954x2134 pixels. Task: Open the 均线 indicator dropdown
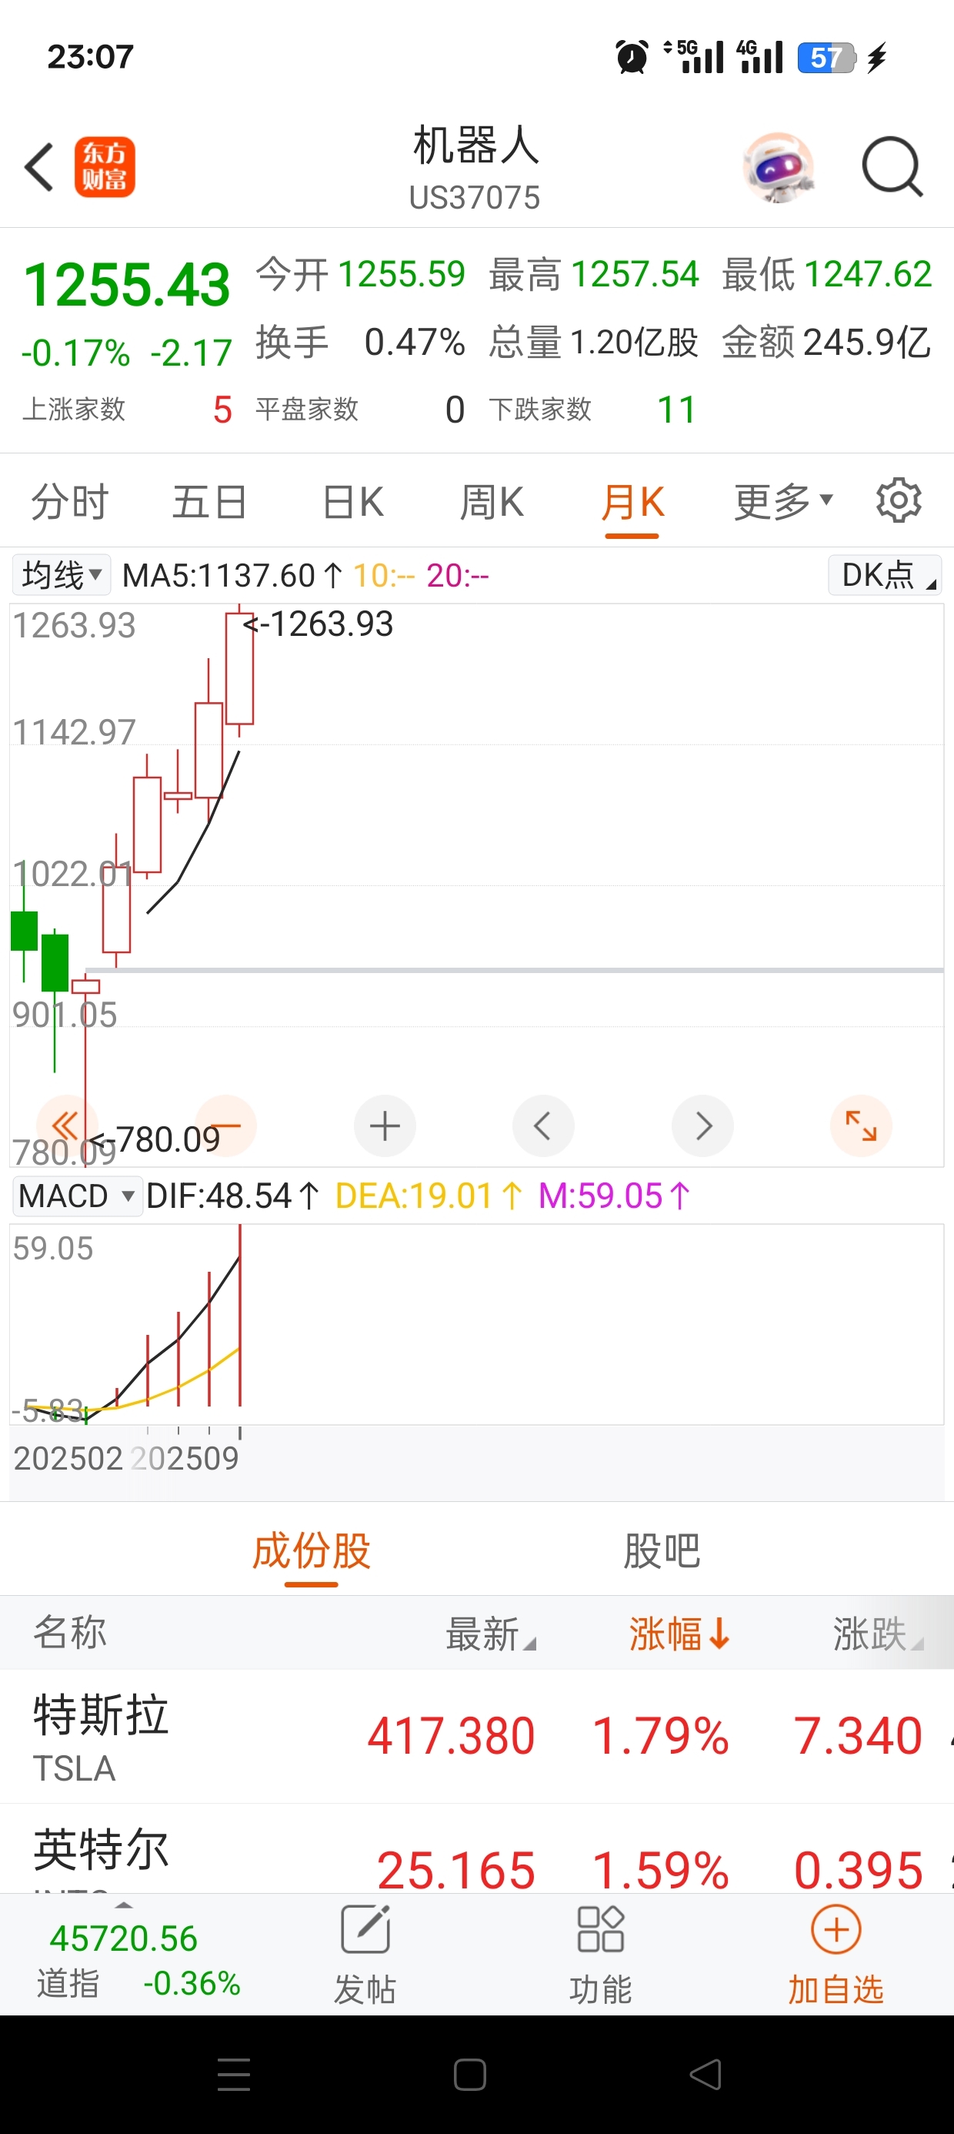[x=62, y=575]
